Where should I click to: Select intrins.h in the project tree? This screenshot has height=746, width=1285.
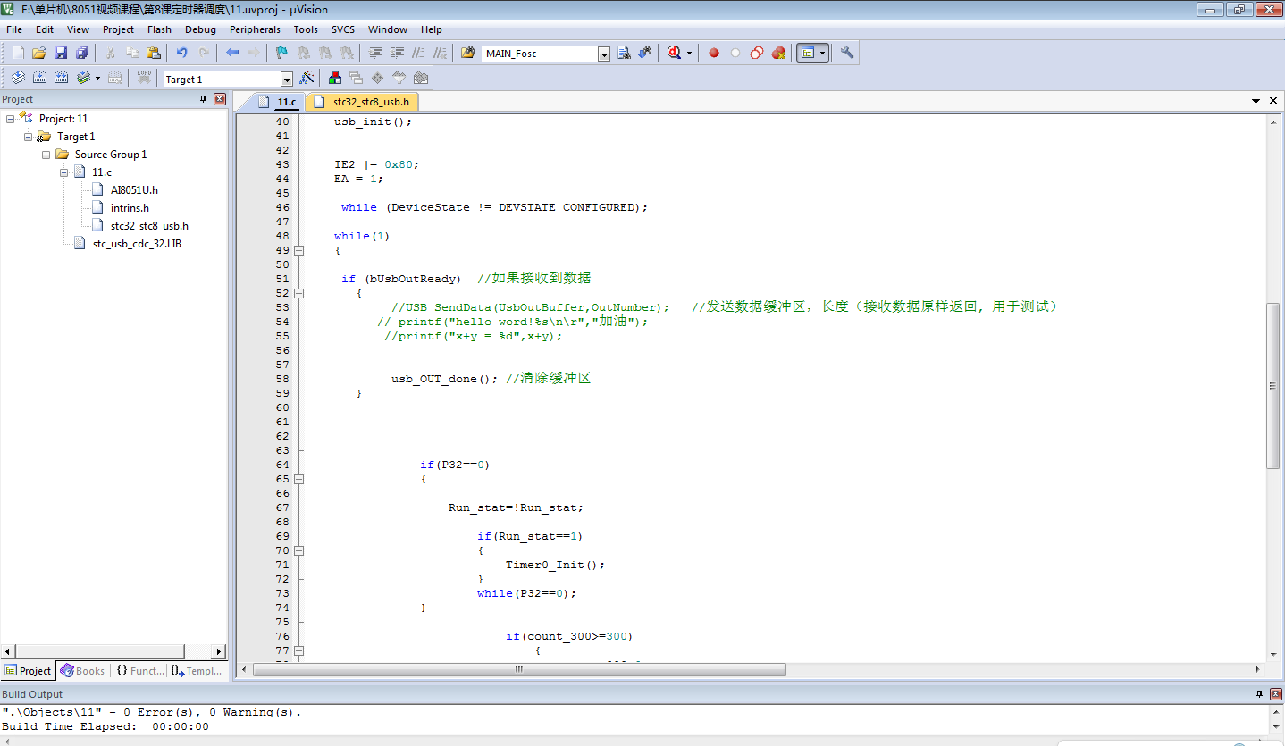[130, 208]
